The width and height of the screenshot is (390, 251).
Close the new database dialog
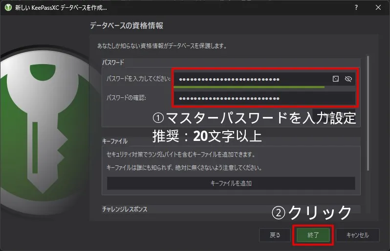click(x=378, y=7)
